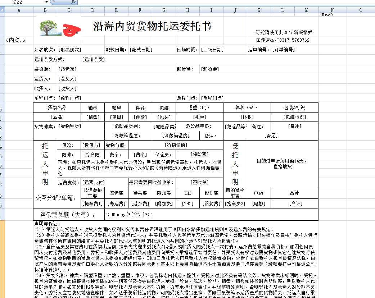
Task: Select the [签收单] placeholder cell
Action: (199, 183)
